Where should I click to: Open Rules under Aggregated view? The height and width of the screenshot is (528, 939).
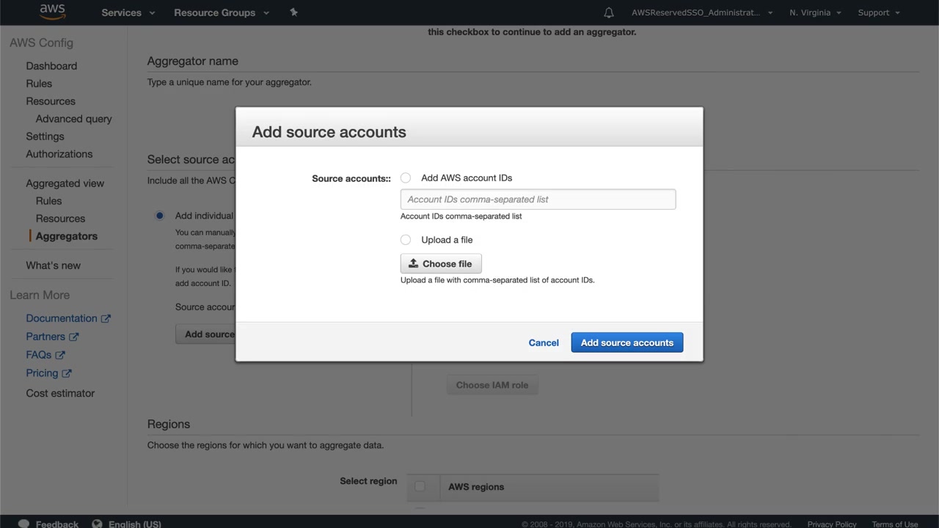point(49,201)
